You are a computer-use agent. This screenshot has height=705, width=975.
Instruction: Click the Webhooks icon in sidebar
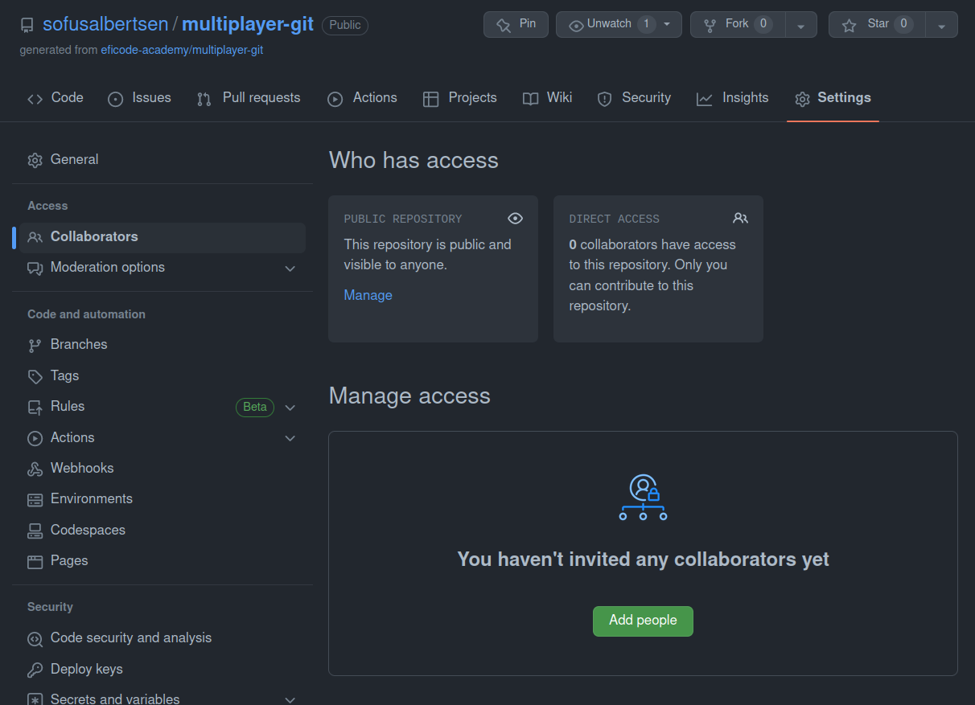(35, 469)
